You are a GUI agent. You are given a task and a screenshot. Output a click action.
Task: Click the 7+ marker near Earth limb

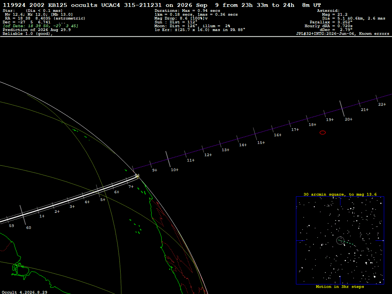click(x=131, y=186)
